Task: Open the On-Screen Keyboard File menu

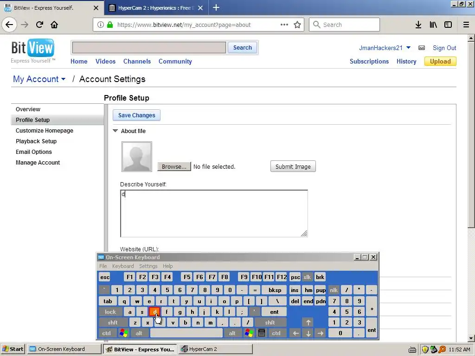Action: tap(103, 266)
